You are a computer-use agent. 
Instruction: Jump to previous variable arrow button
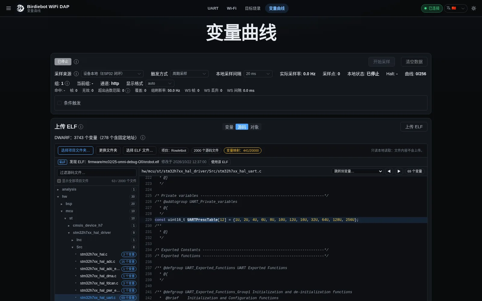[389, 171]
